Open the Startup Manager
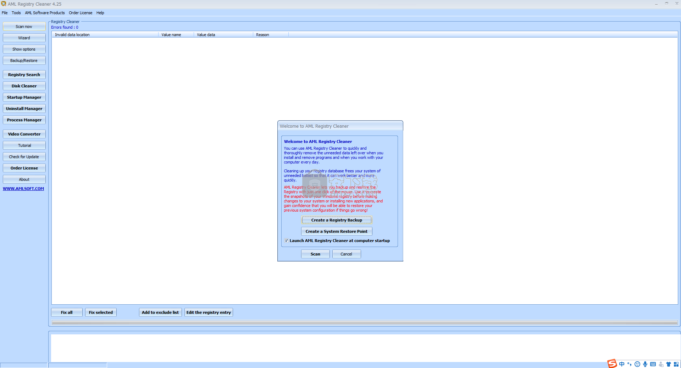 click(x=24, y=97)
